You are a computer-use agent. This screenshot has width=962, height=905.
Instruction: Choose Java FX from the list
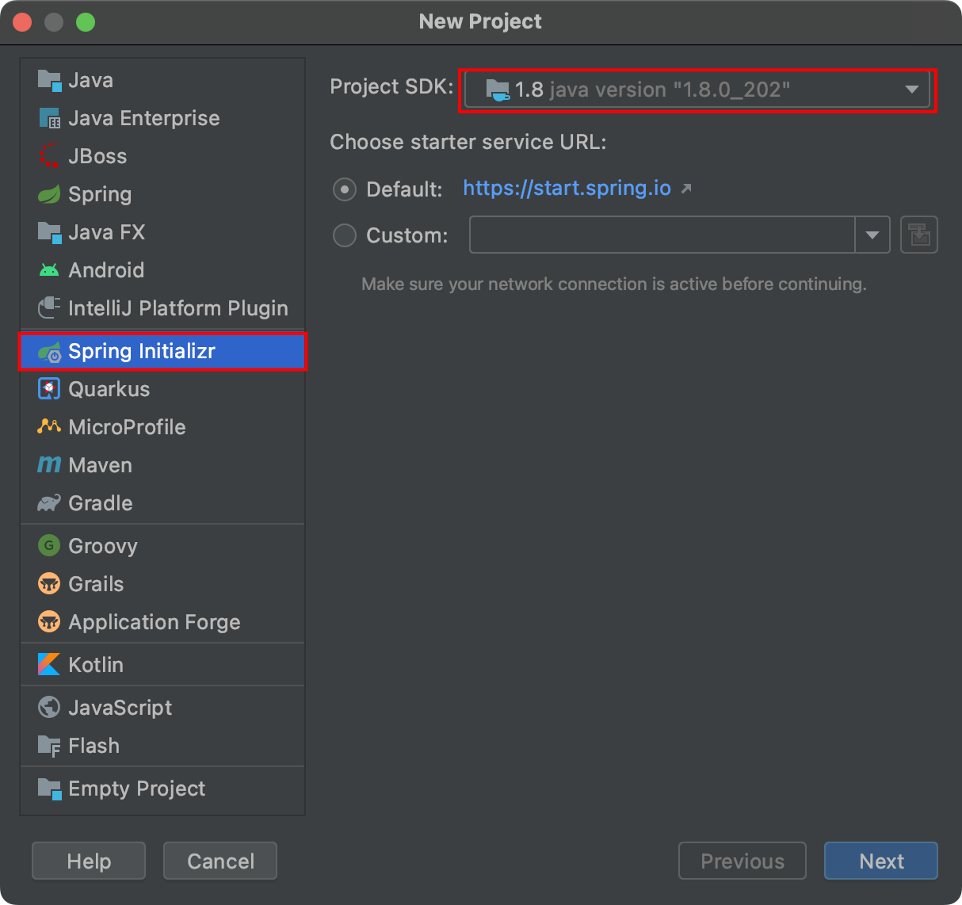click(x=162, y=232)
